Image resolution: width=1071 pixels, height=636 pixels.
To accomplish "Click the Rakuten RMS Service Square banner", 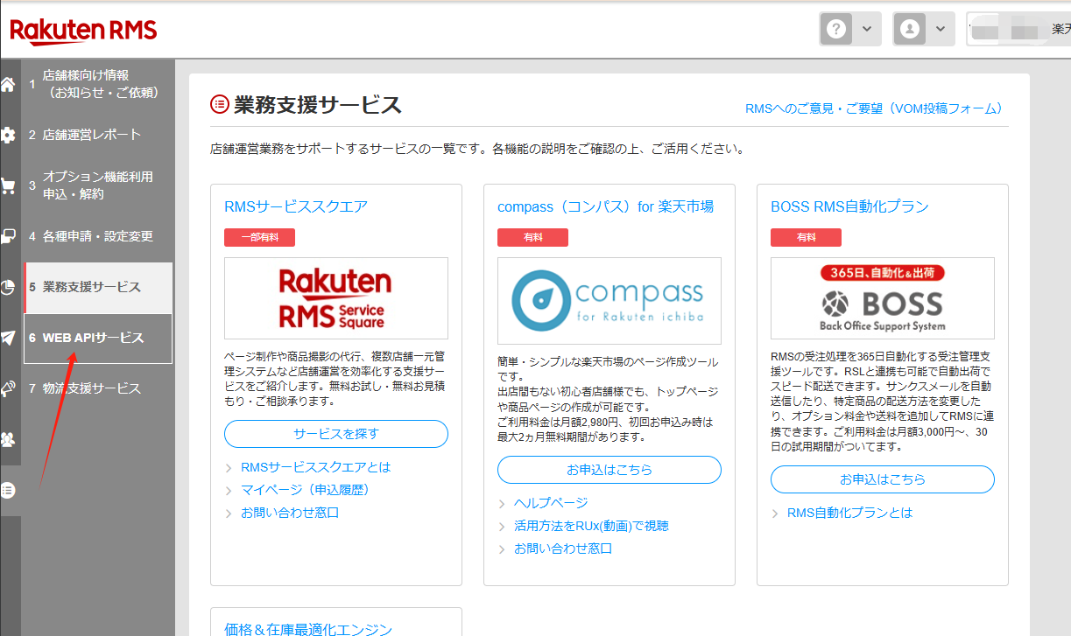I will point(336,298).
